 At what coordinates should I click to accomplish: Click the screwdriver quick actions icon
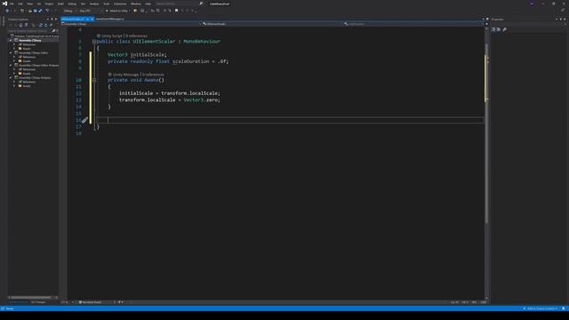tap(84, 120)
